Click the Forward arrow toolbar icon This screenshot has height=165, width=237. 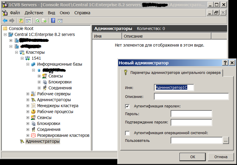12,20
